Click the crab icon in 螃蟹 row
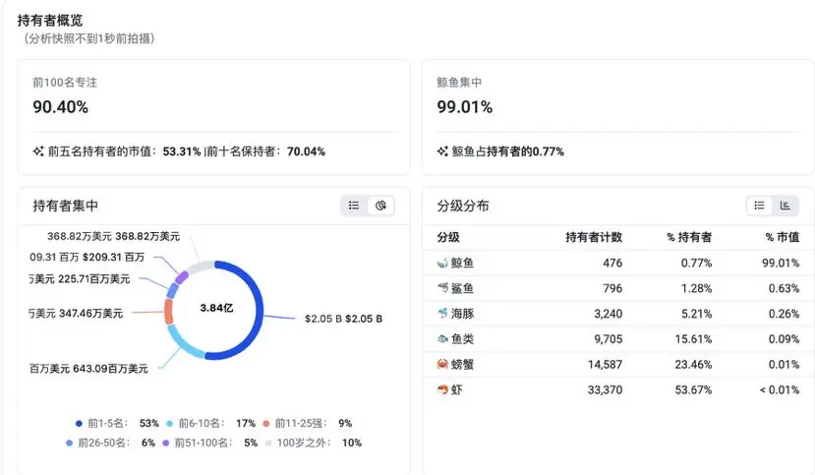The image size is (815, 475). point(442,364)
